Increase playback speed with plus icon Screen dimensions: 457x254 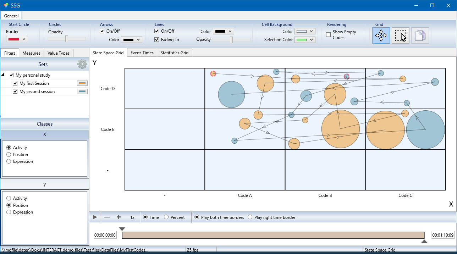pos(119,217)
